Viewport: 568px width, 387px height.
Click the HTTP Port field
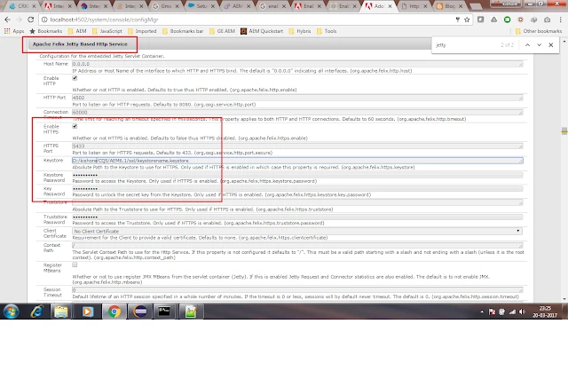click(297, 98)
